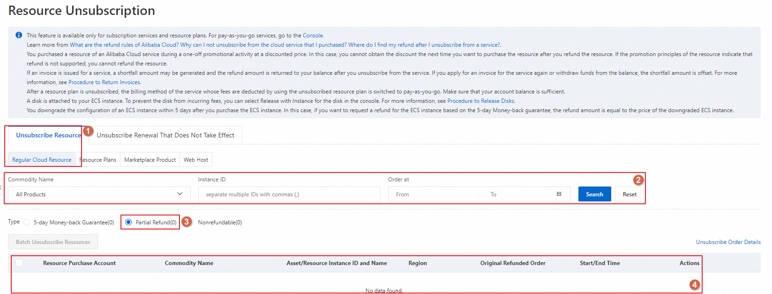Screen dimensions: 772x294
Task: Open the Marketplace Product sub-tab
Action: point(150,159)
